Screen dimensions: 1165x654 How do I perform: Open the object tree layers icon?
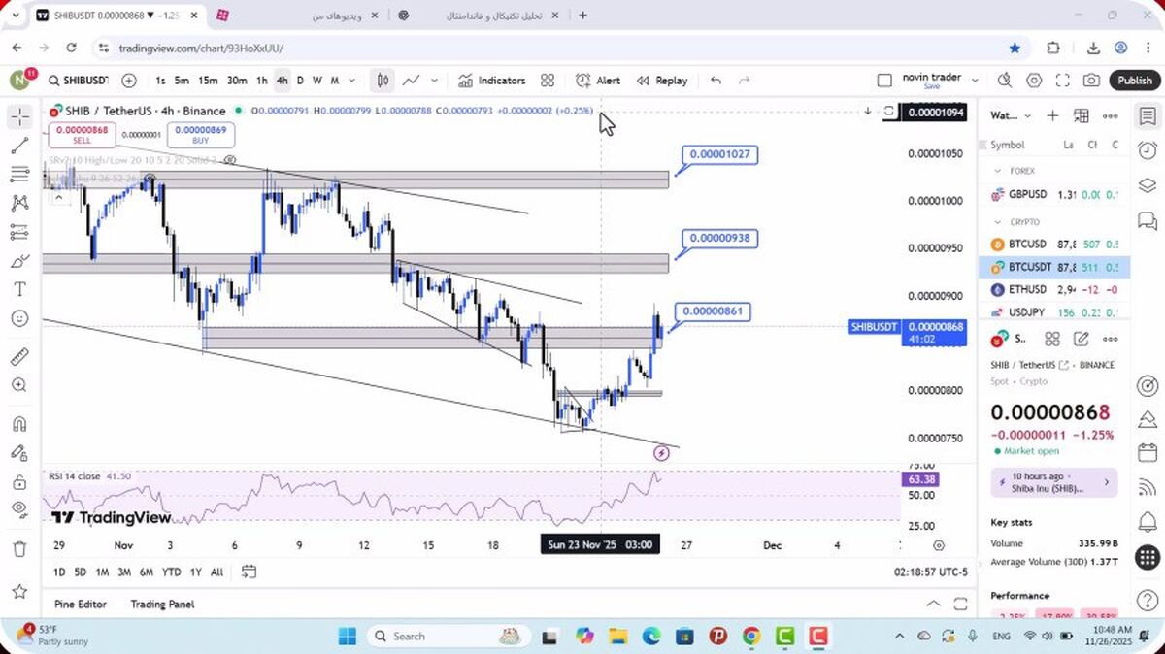point(1147,185)
